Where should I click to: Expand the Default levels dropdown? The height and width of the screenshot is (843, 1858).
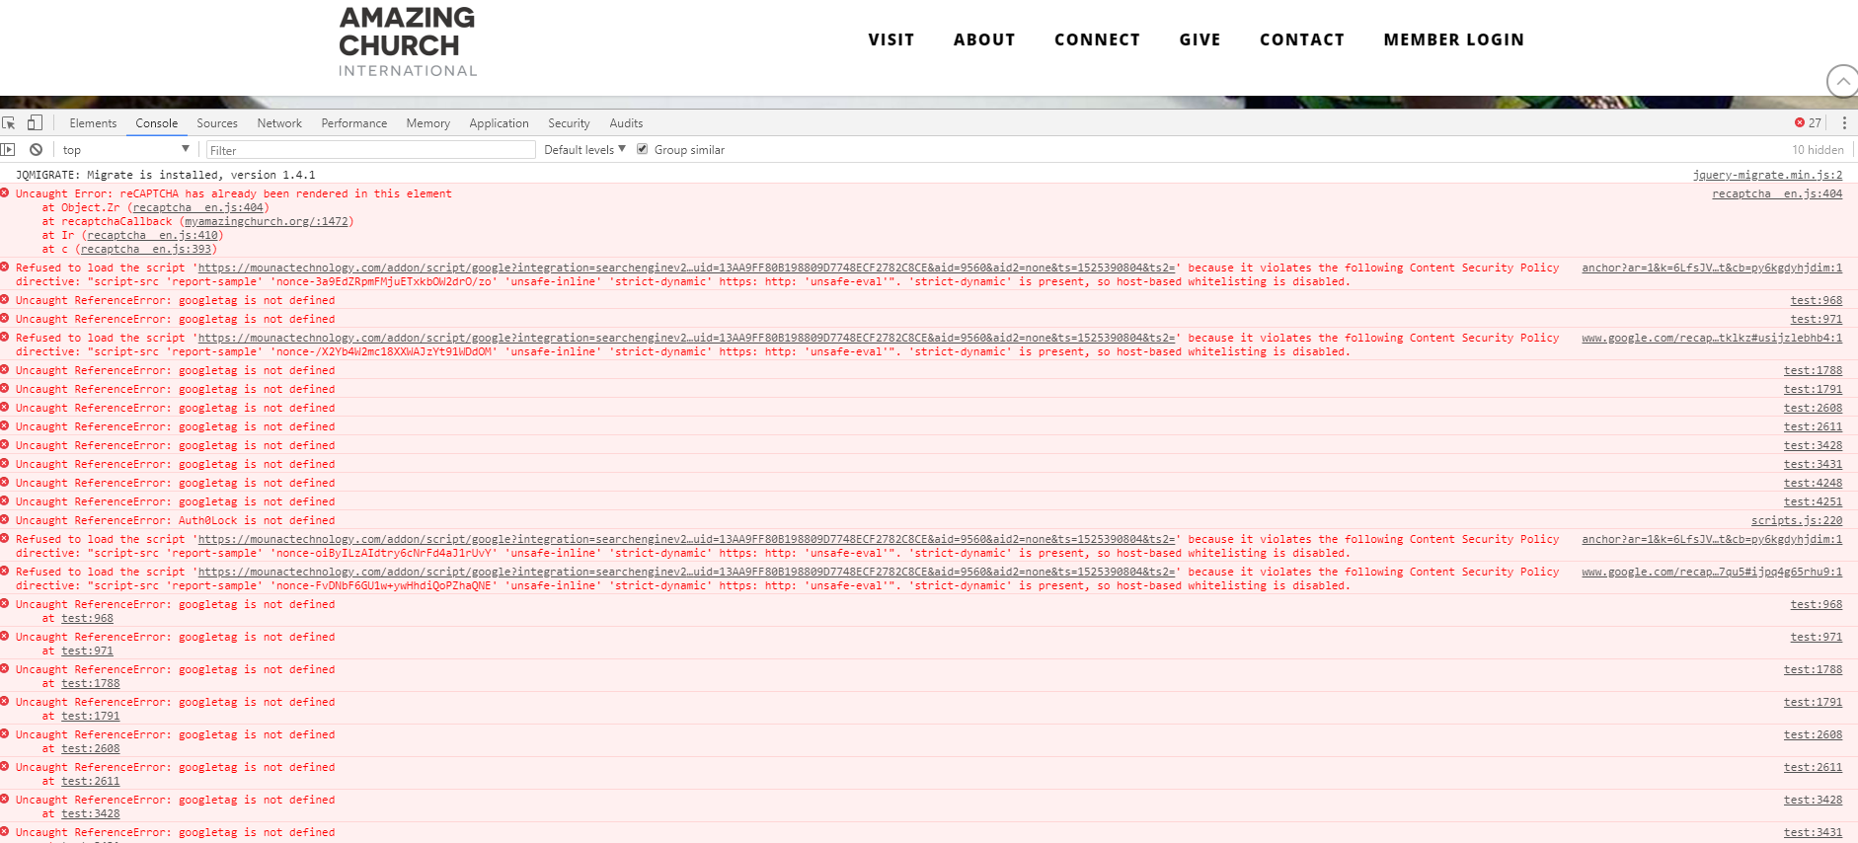[x=584, y=150]
